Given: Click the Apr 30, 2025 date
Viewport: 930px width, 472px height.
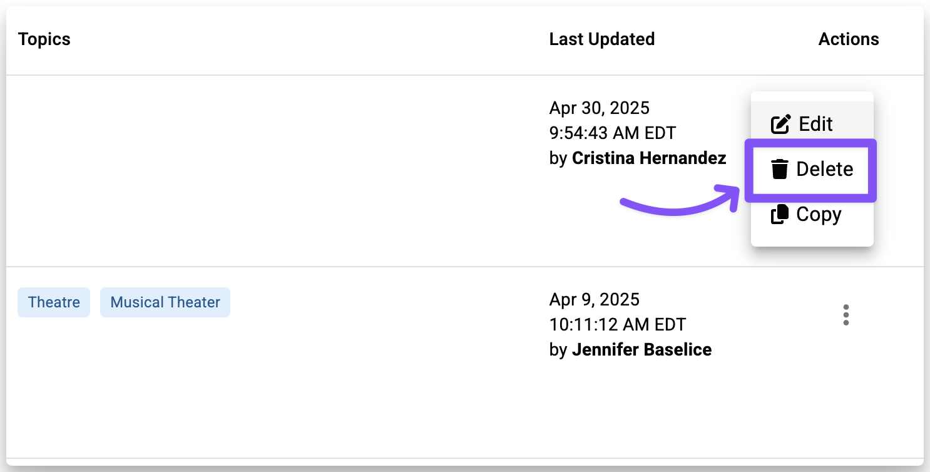Looking at the screenshot, I should pos(599,108).
